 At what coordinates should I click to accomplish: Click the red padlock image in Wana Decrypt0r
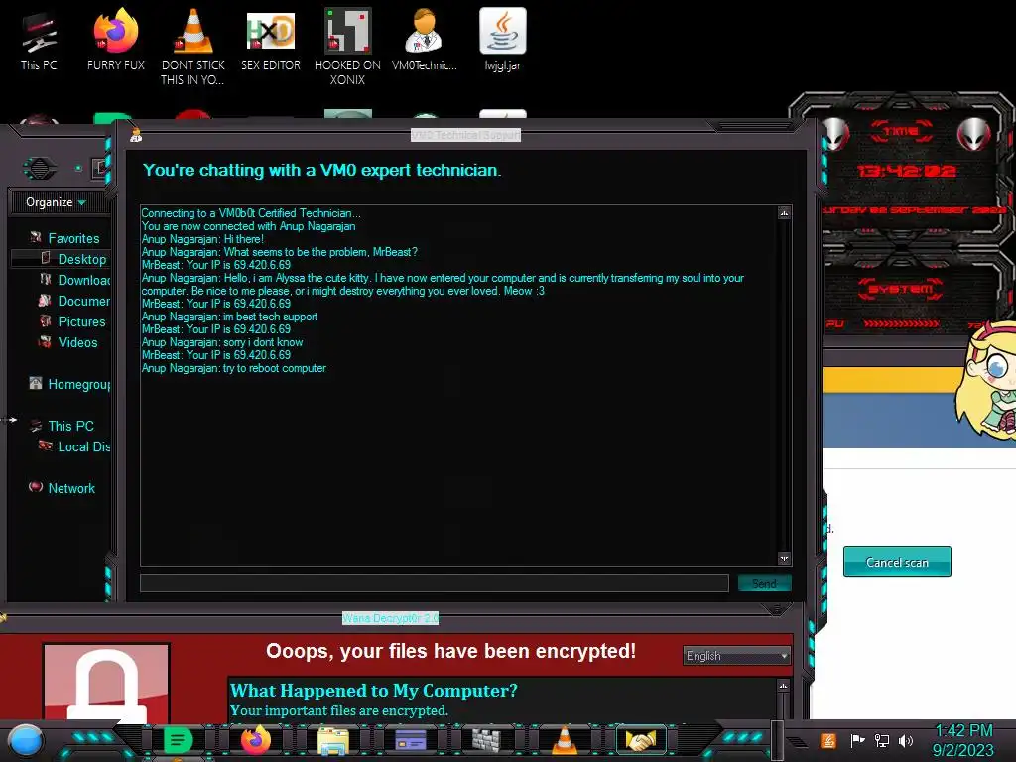[107, 682]
